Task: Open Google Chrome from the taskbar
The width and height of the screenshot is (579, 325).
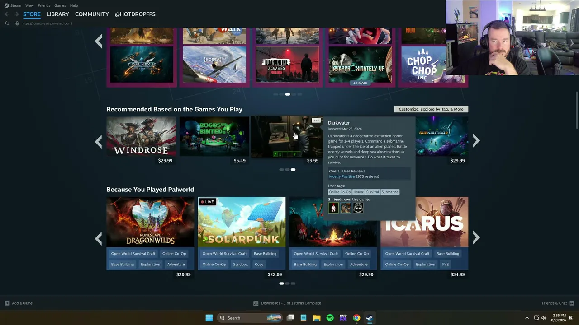Action: click(x=356, y=318)
